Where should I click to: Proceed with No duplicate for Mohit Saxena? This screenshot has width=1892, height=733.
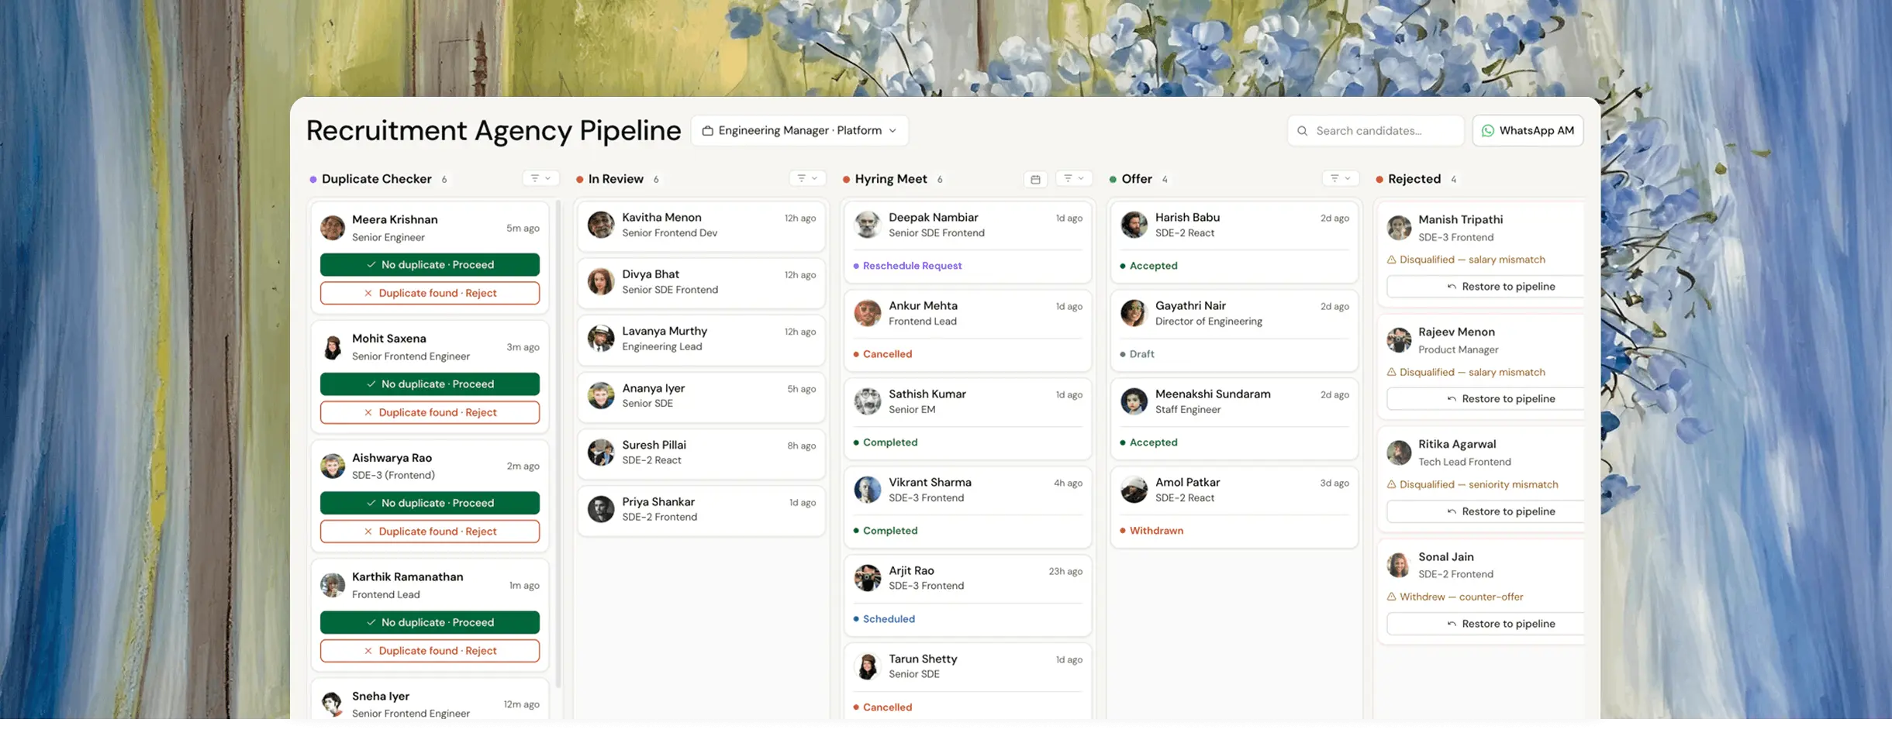coord(430,384)
